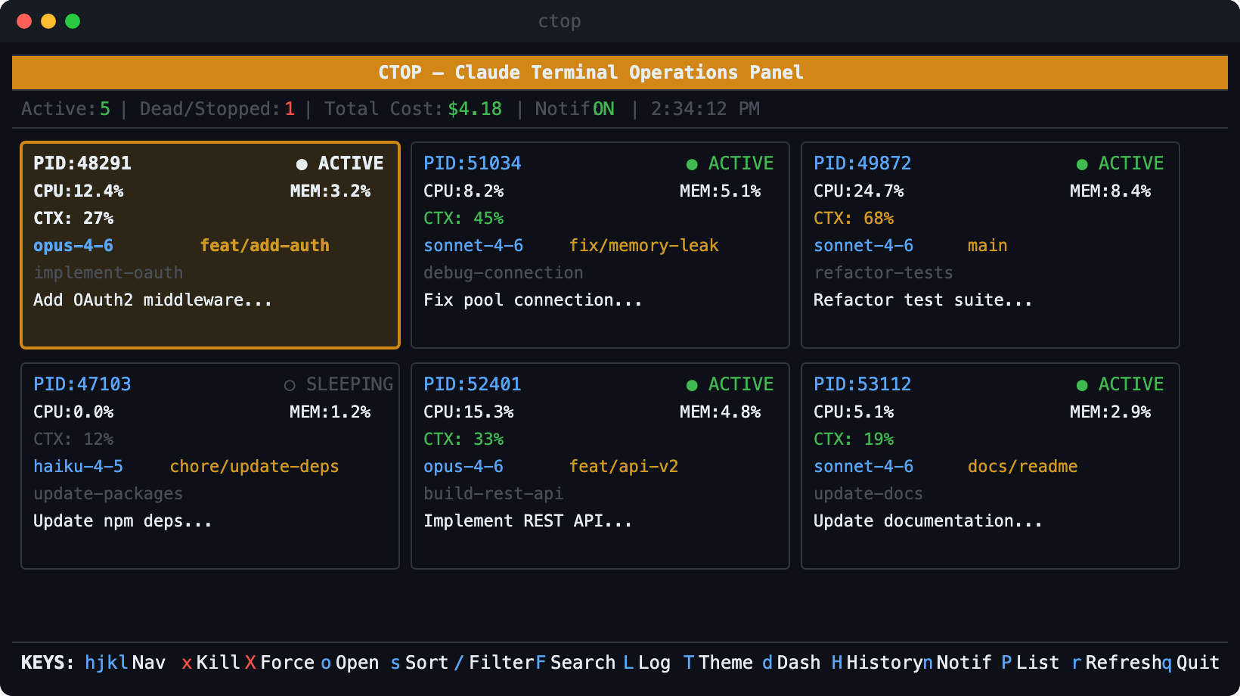Maximize the ctop window

[x=73, y=21]
